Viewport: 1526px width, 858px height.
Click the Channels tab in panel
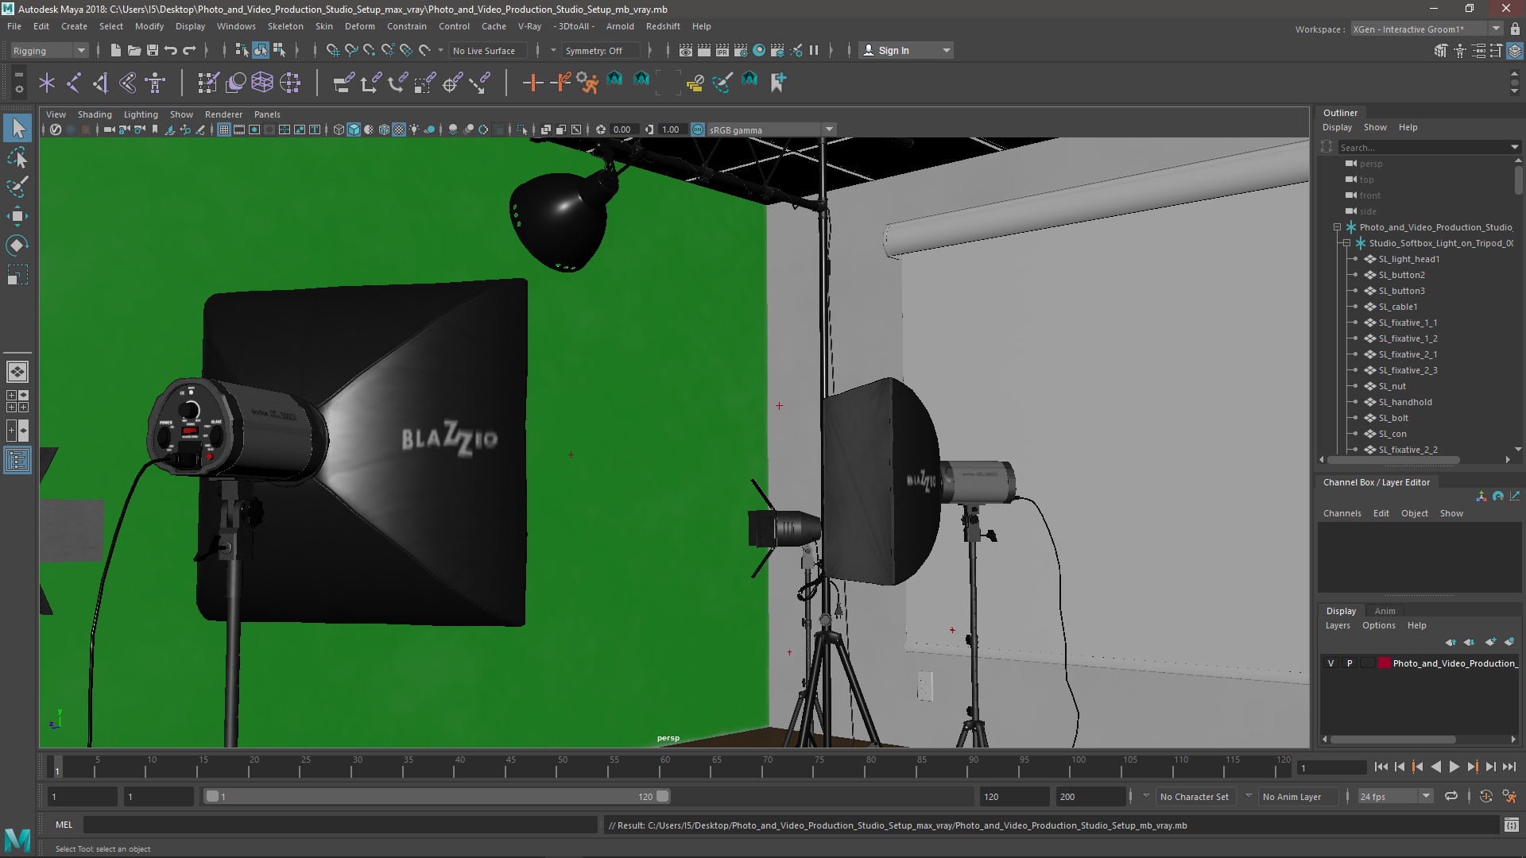pyautogui.click(x=1342, y=513)
